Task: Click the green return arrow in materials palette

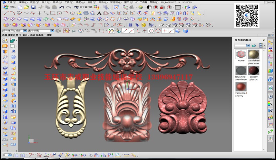Action: 254,46
